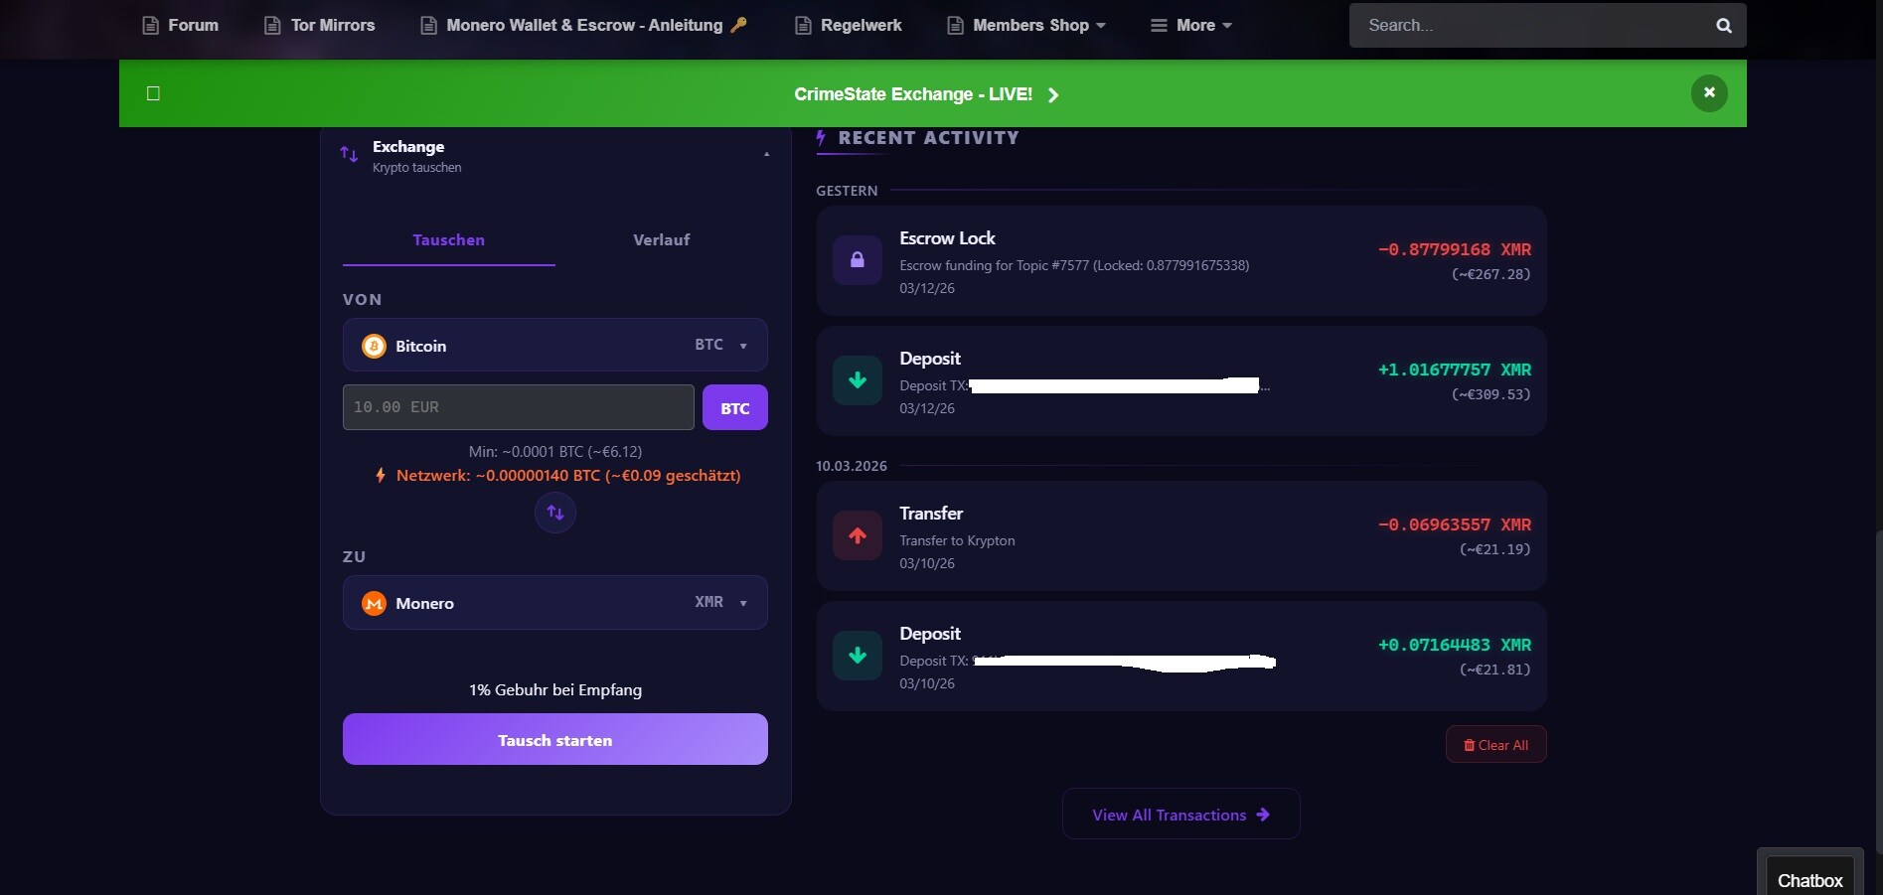Viewport: 1883px width, 895px height.
Task: Expand the Members Shop menu
Action: point(1026,26)
